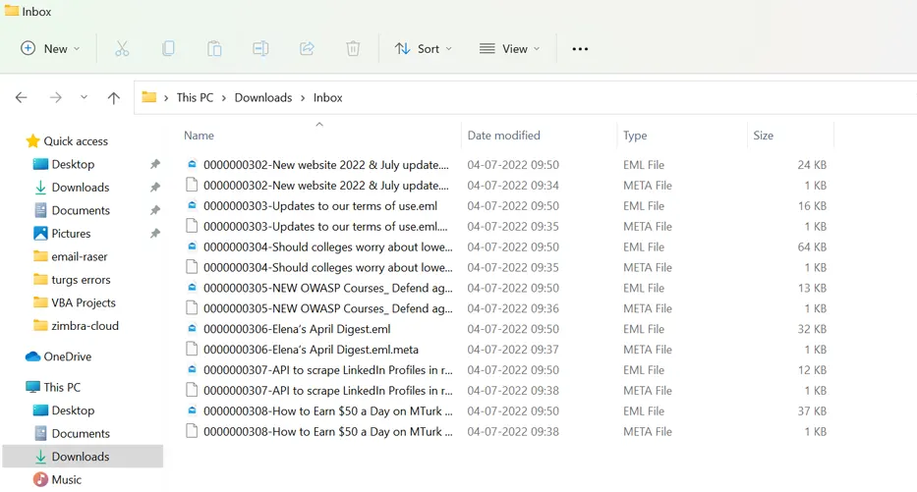Viewport: 917px width, 492px height.
Task: Click Inbox in address breadcrumb
Action: pos(327,97)
